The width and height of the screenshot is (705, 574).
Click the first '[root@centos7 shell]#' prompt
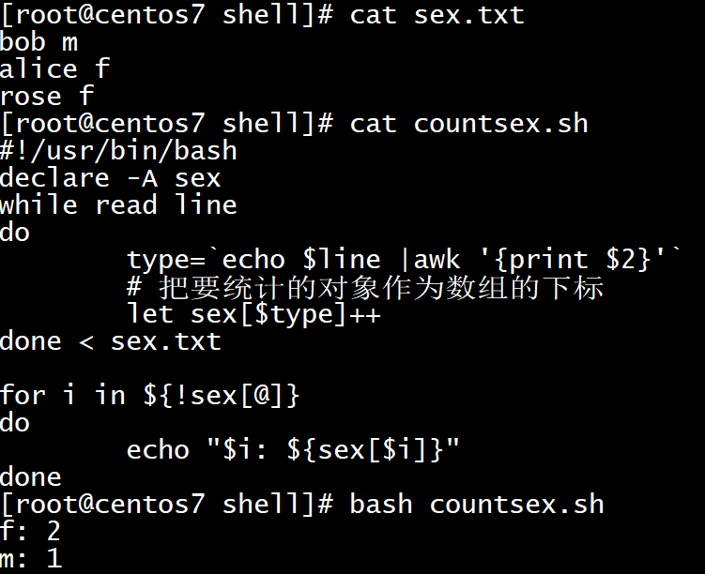167,15
